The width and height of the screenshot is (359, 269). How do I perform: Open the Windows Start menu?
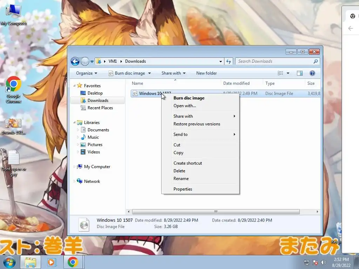tap(9, 262)
